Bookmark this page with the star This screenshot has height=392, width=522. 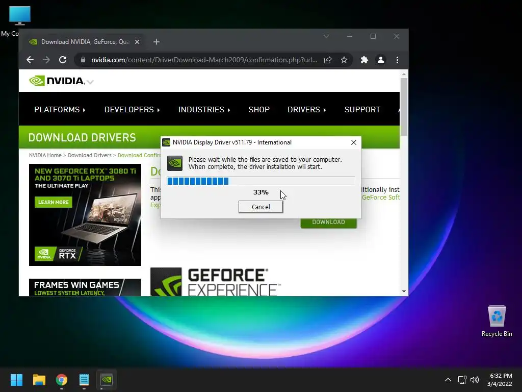(x=344, y=60)
